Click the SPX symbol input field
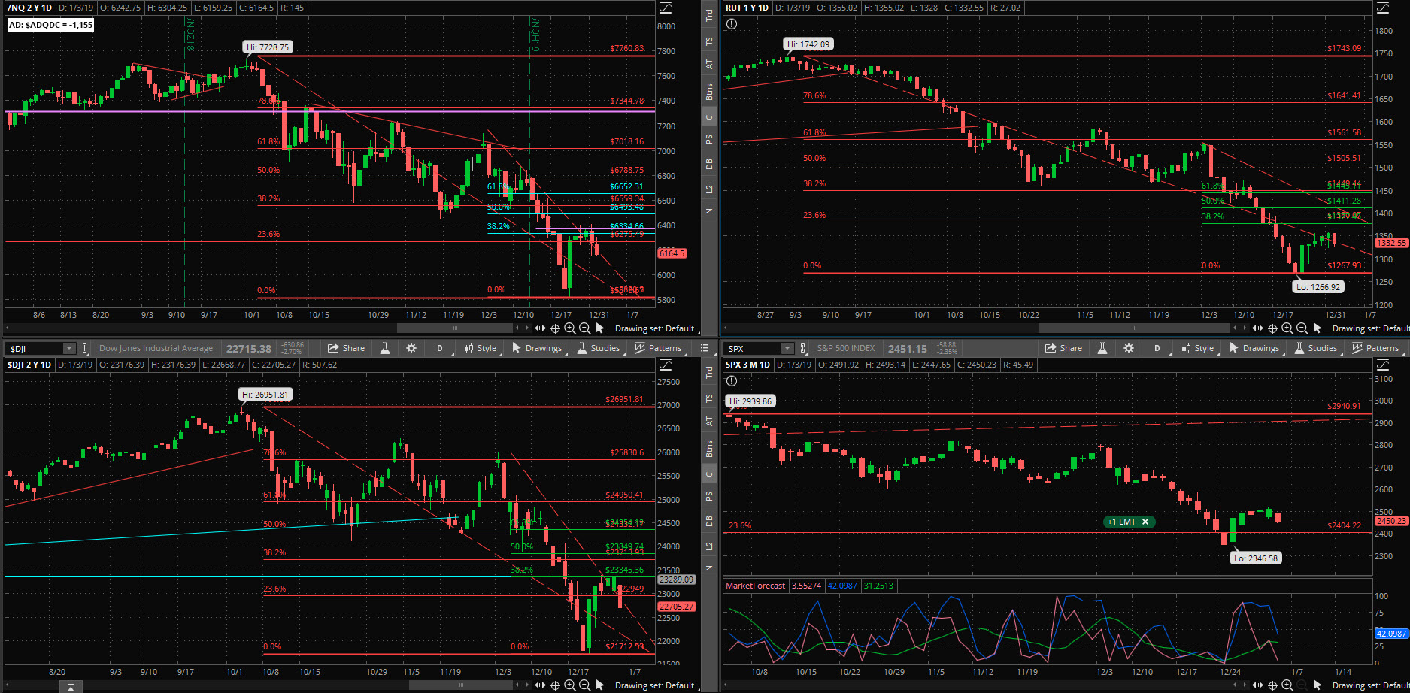Screen dimensions: 1410x693 753,348
